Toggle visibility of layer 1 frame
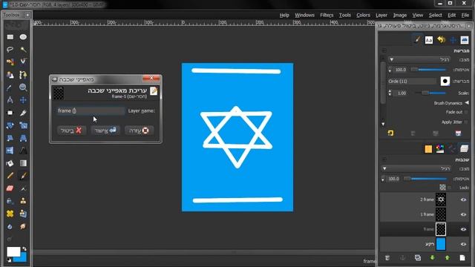Image resolution: width=475 pixels, height=267 pixels. (463, 214)
